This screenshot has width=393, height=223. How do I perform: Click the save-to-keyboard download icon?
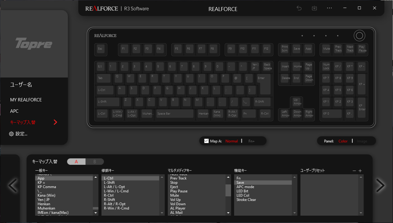click(x=314, y=8)
